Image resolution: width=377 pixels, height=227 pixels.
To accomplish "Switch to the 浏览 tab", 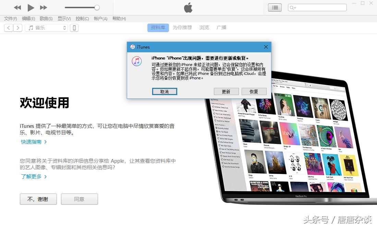I will coord(204,28).
